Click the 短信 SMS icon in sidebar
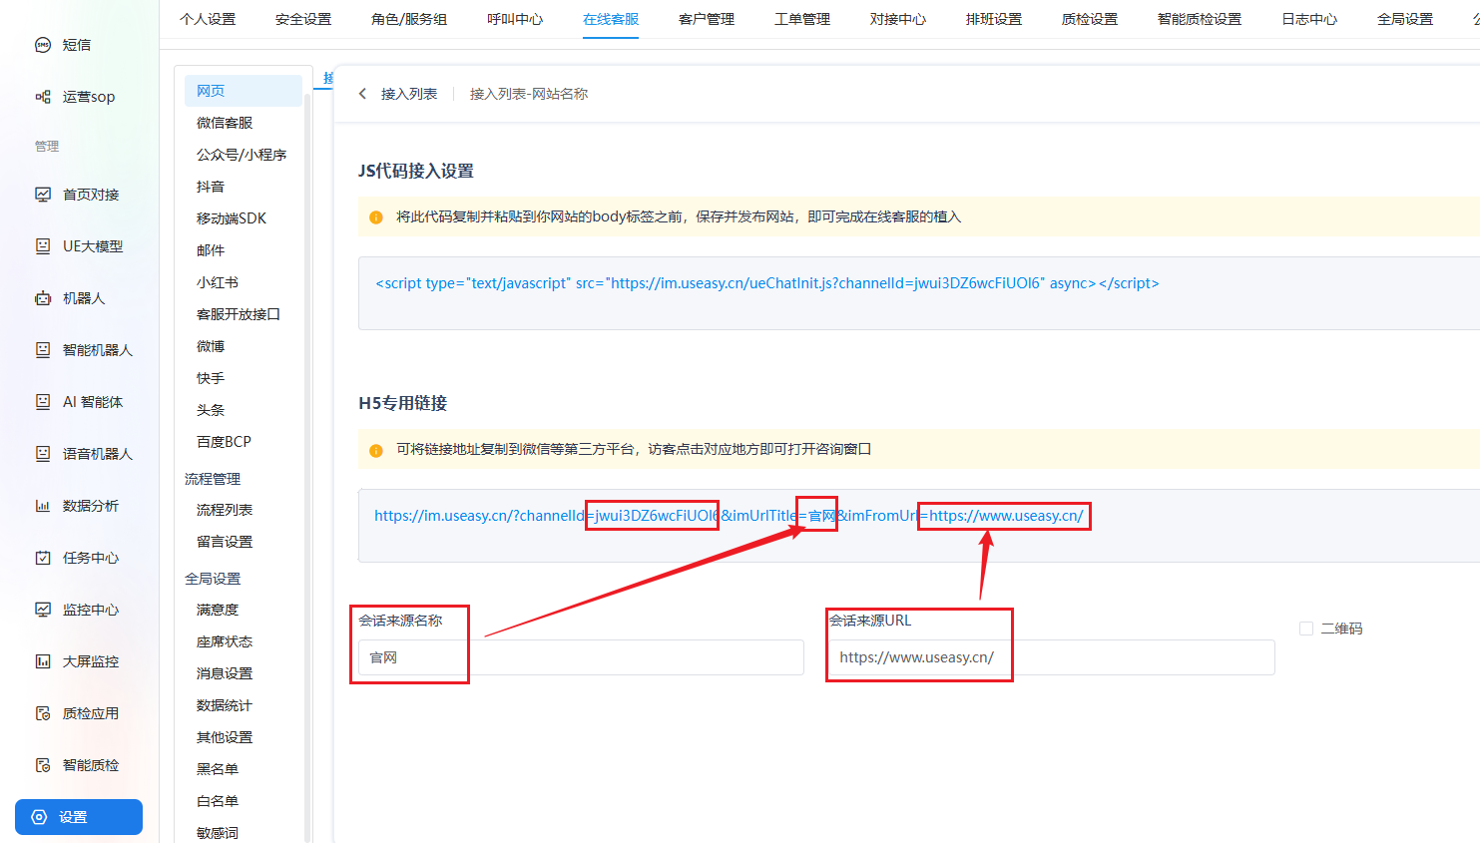 (43, 45)
